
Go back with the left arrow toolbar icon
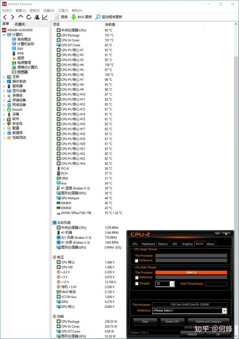pyautogui.click(x=5, y=17)
